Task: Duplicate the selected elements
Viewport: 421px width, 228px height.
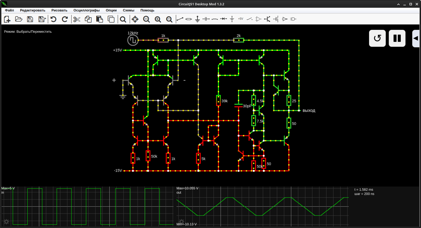Action: [111, 19]
